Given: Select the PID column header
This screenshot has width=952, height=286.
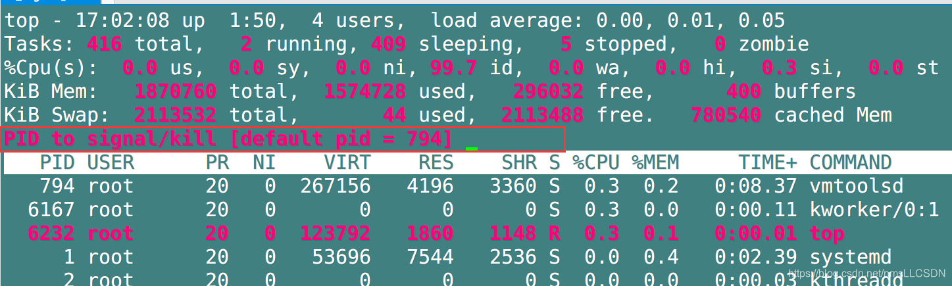Looking at the screenshot, I should coord(57,162).
